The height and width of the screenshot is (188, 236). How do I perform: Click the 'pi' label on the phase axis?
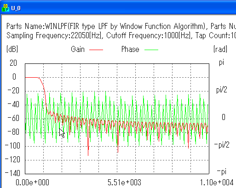(222, 63)
